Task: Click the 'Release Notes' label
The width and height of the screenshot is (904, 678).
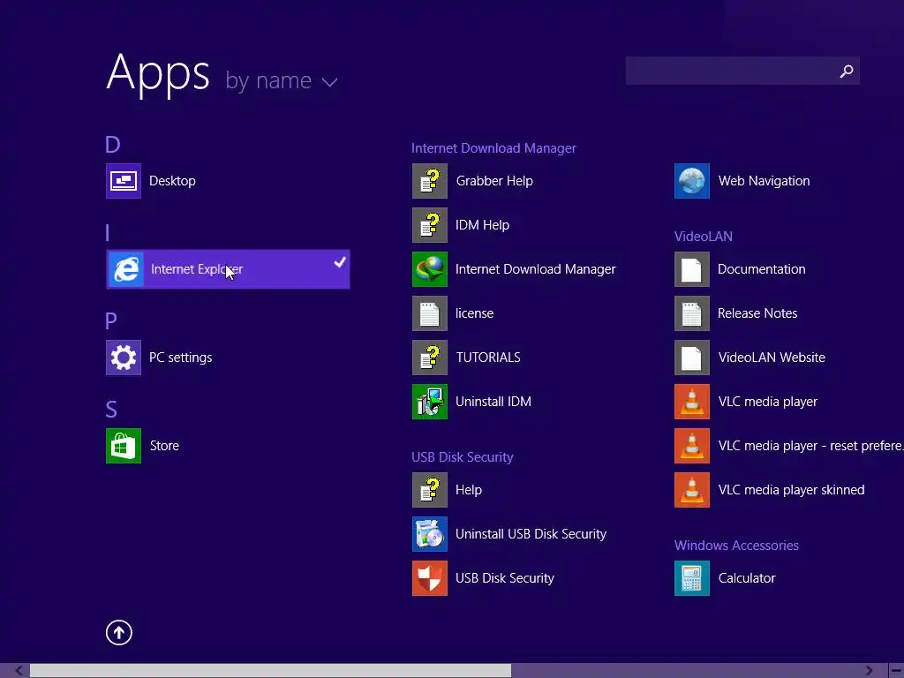Action: 757,313
